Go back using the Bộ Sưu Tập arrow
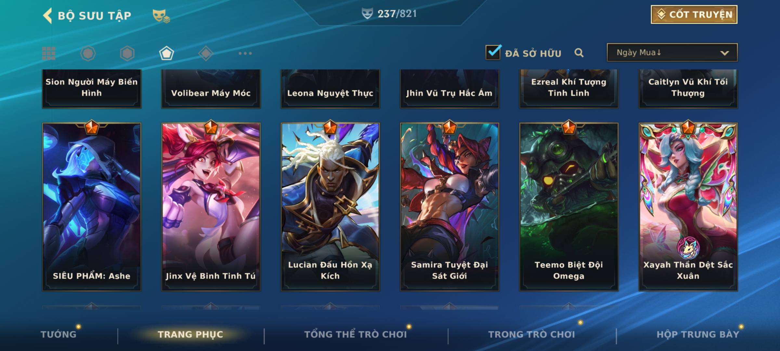Screen dimensions: 780x351 point(47,16)
